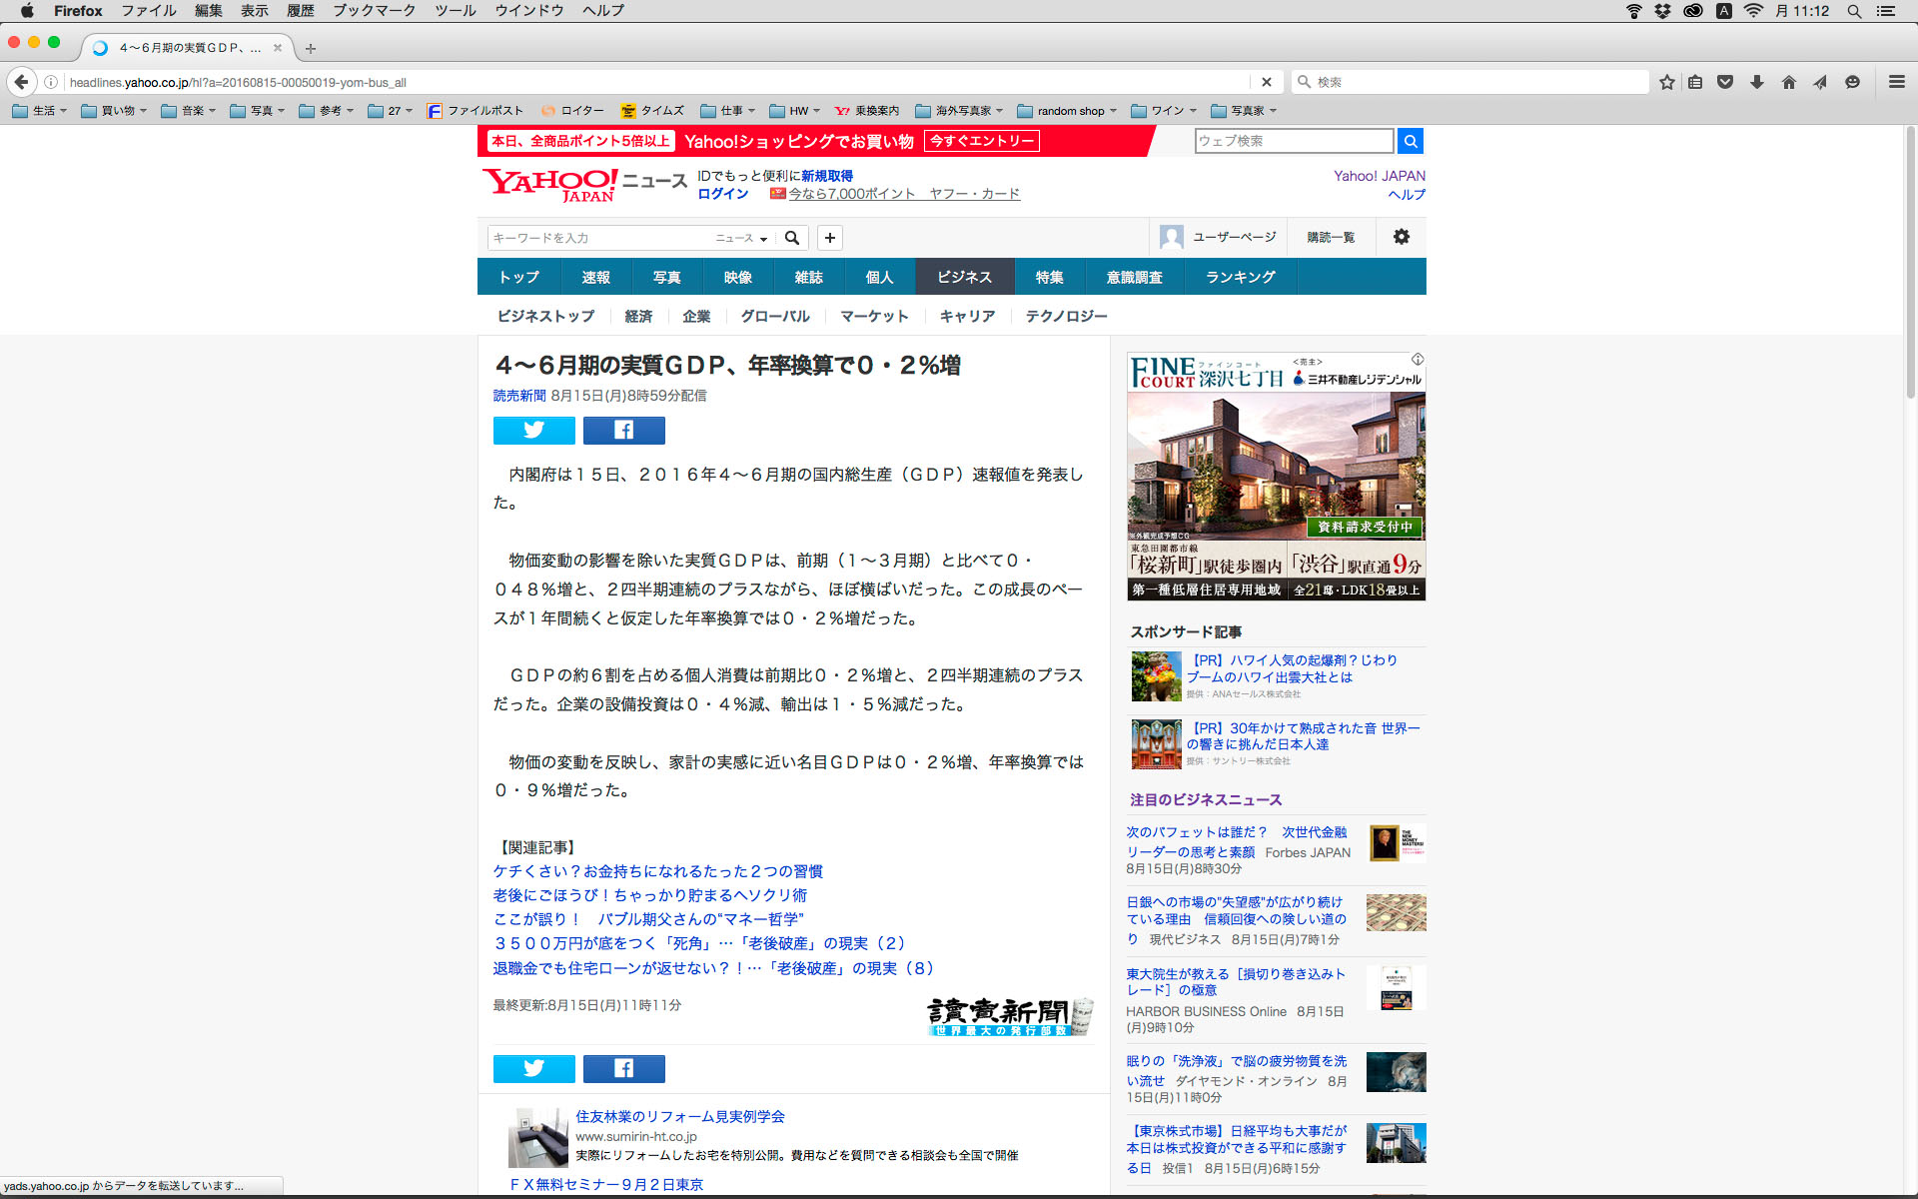Image resolution: width=1918 pixels, height=1199 pixels.
Task: Bookmark page with star icon
Action: pos(1666,82)
